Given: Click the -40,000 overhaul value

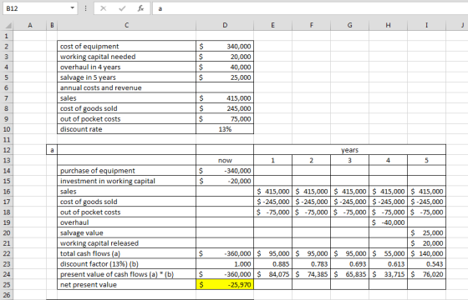Looking at the screenshot, I should coord(388,222).
